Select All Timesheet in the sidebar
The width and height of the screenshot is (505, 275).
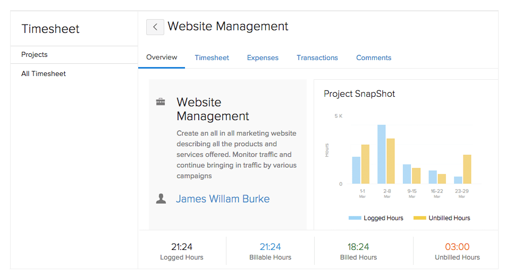click(x=44, y=74)
